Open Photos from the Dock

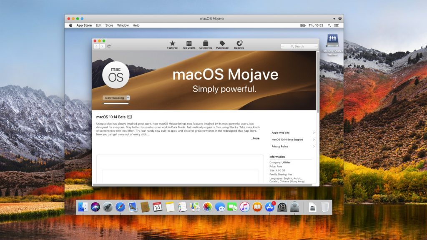click(x=207, y=207)
